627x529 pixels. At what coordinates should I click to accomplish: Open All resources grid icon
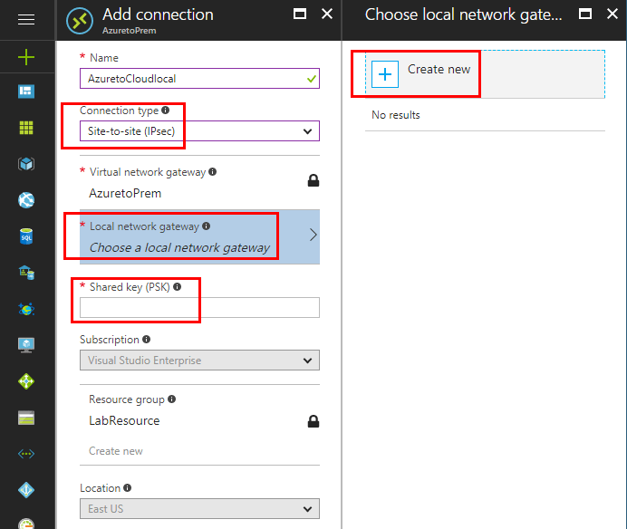click(26, 128)
